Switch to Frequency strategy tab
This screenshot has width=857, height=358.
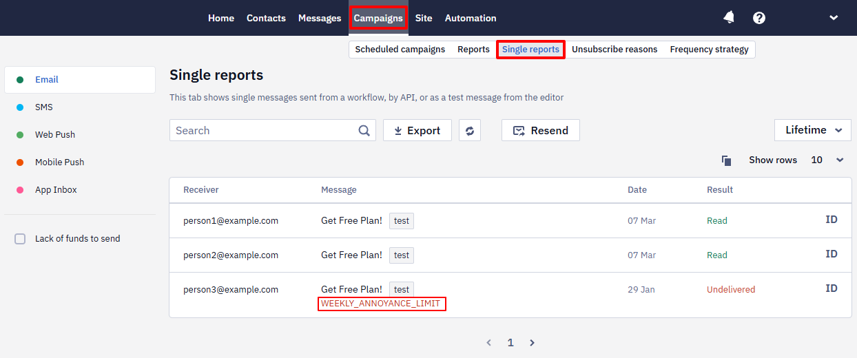click(x=709, y=50)
